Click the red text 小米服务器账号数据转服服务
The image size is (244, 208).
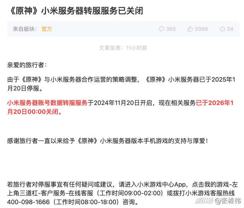(47, 103)
